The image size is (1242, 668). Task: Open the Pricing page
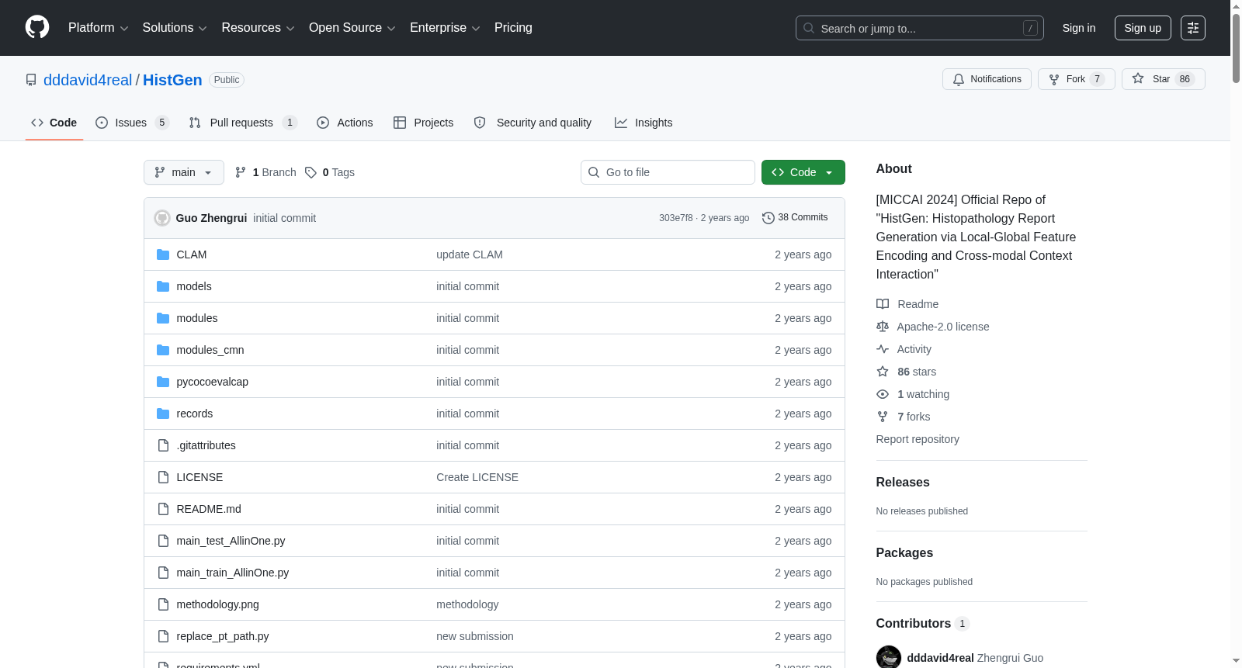tap(513, 28)
